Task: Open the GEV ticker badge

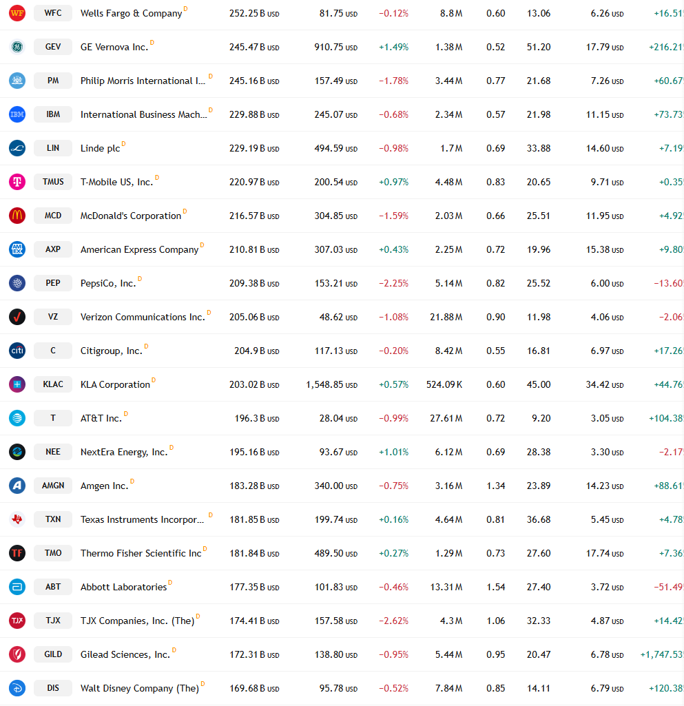Action: click(52, 47)
